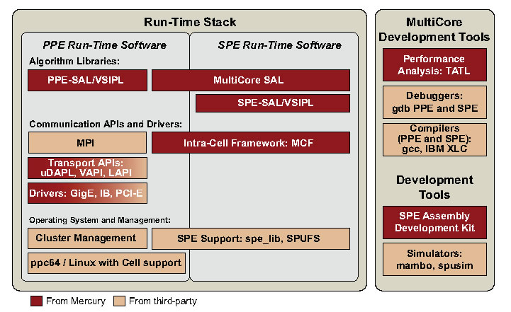Click the SPE-SAL/VSIPL box
511x312 pixels.
pyautogui.click(x=272, y=103)
